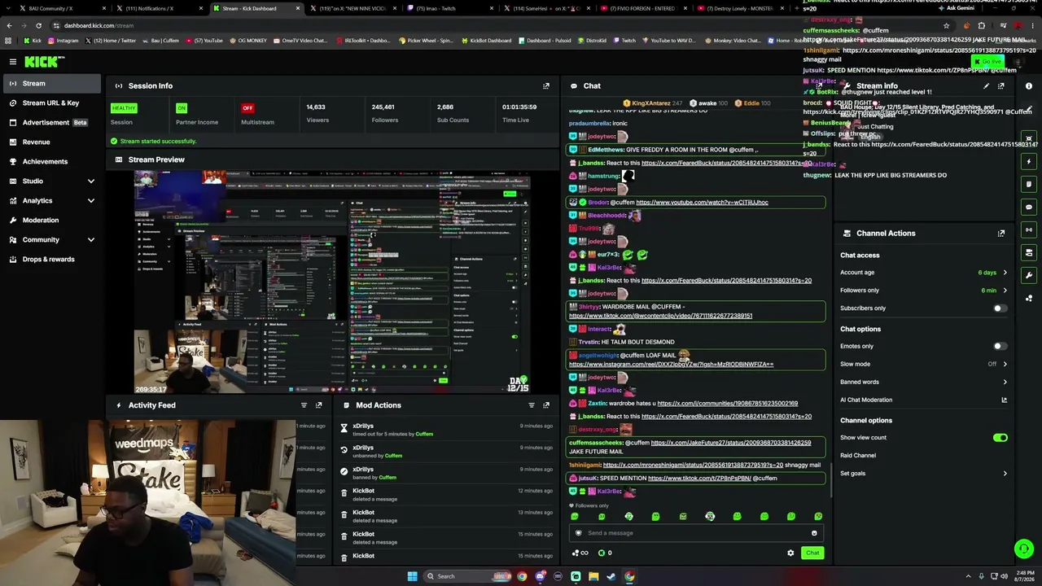Toggle the Subscribers only switch
This screenshot has width=1042, height=586.
(x=1000, y=308)
